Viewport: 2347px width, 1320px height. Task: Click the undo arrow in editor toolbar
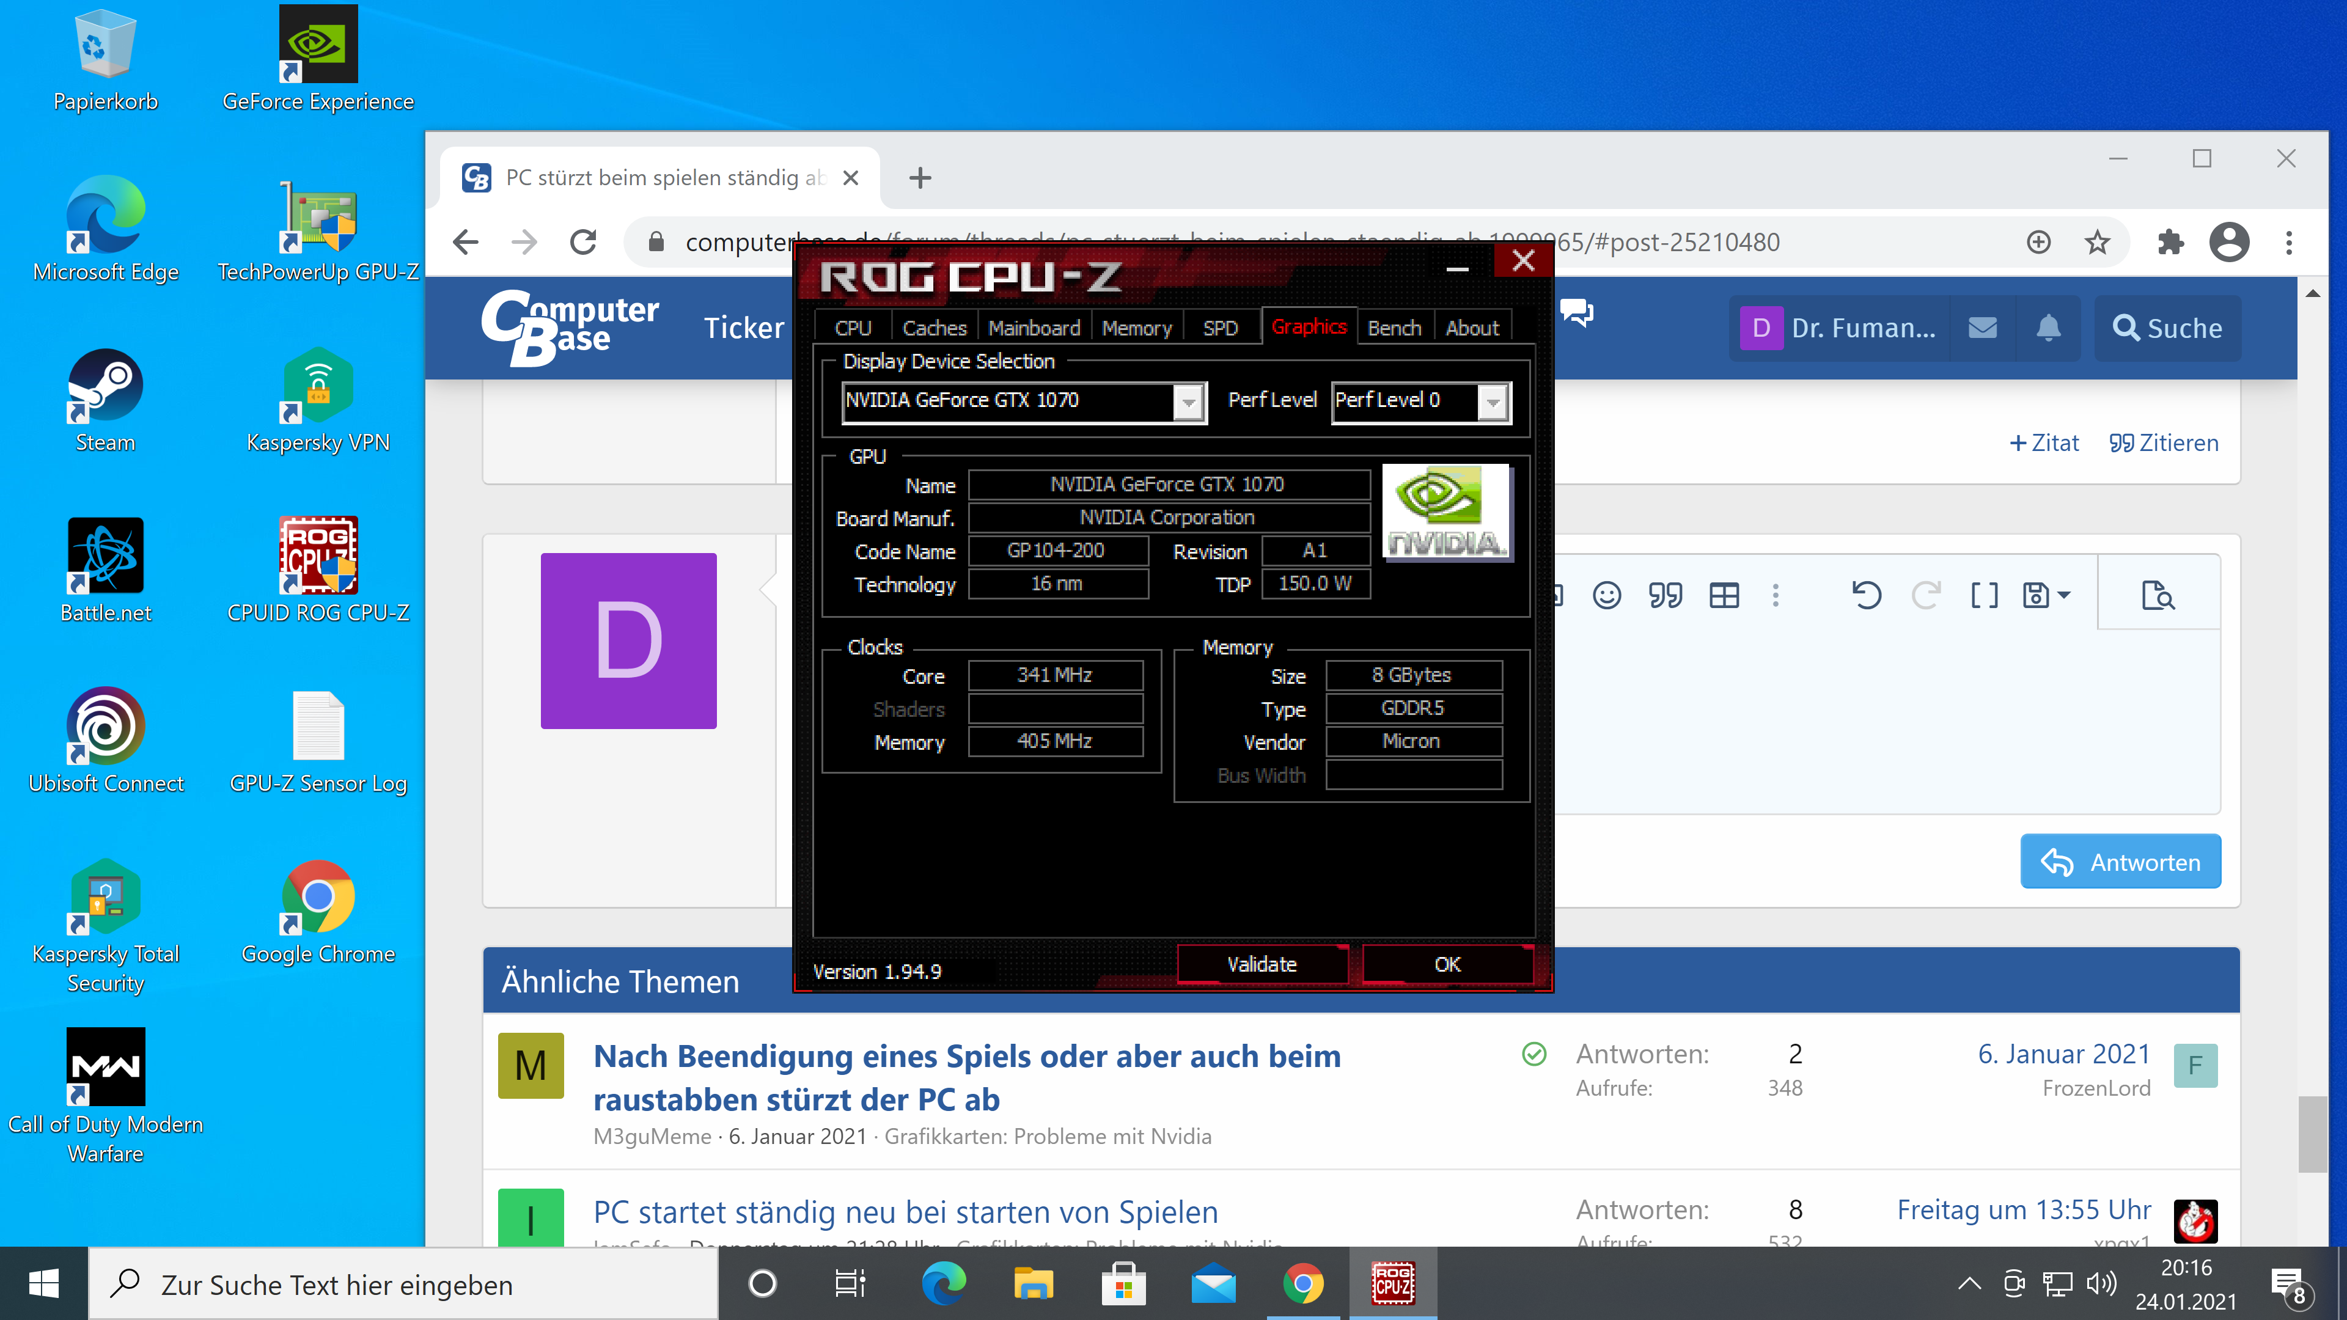coord(1866,596)
